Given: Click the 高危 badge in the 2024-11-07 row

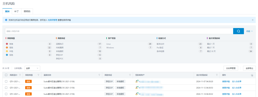Looking at the screenshot, I should (28, 81).
